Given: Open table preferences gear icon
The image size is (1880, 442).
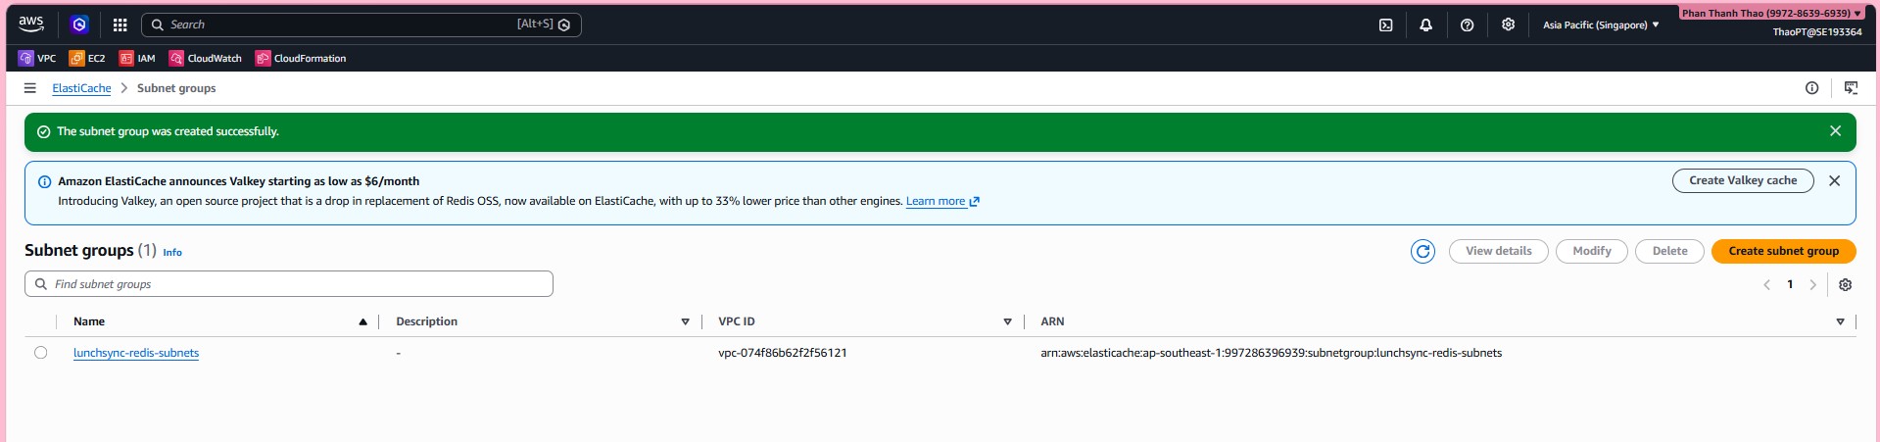Looking at the screenshot, I should tap(1845, 284).
